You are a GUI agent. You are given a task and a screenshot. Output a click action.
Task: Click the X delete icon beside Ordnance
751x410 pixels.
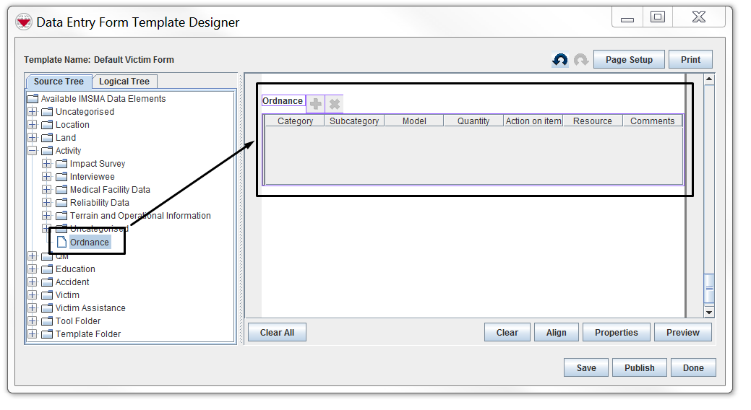coord(335,104)
